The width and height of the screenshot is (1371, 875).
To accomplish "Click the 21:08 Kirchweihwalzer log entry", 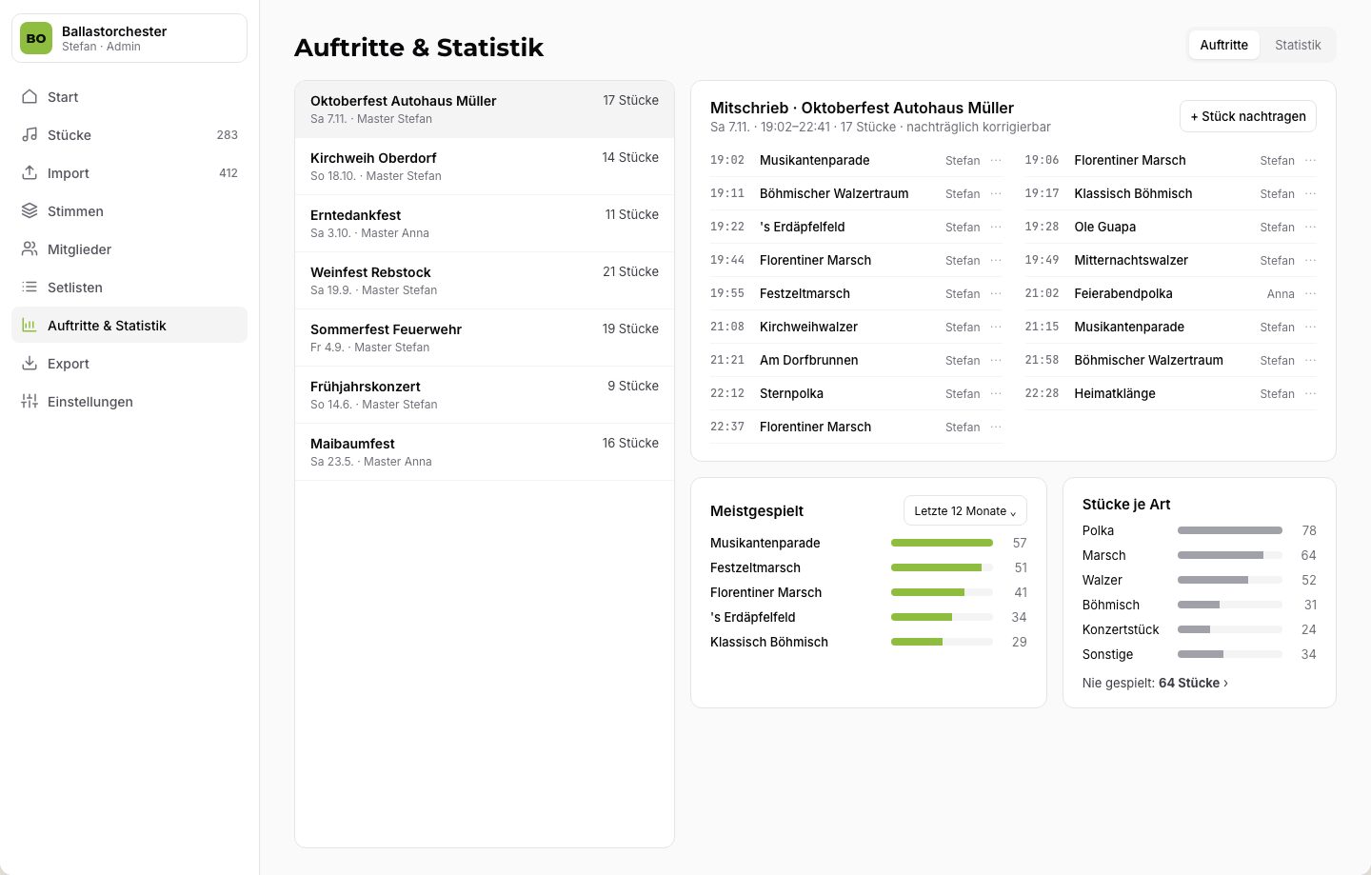I will (857, 327).
